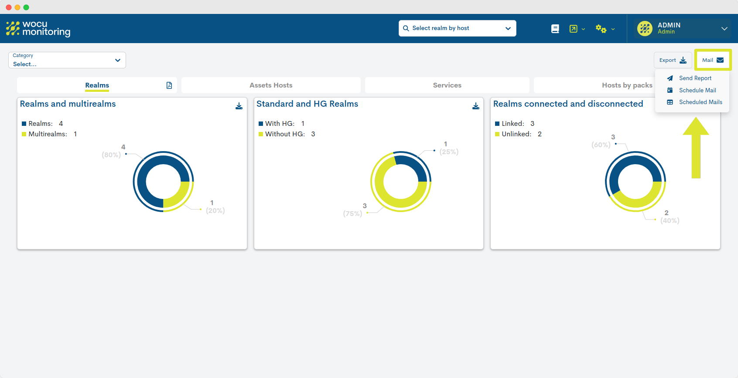The height and width of the screenshot is (378, 738).
Task: Click the Realms and multirealms donut chart
Action: (x=164, y=182)
